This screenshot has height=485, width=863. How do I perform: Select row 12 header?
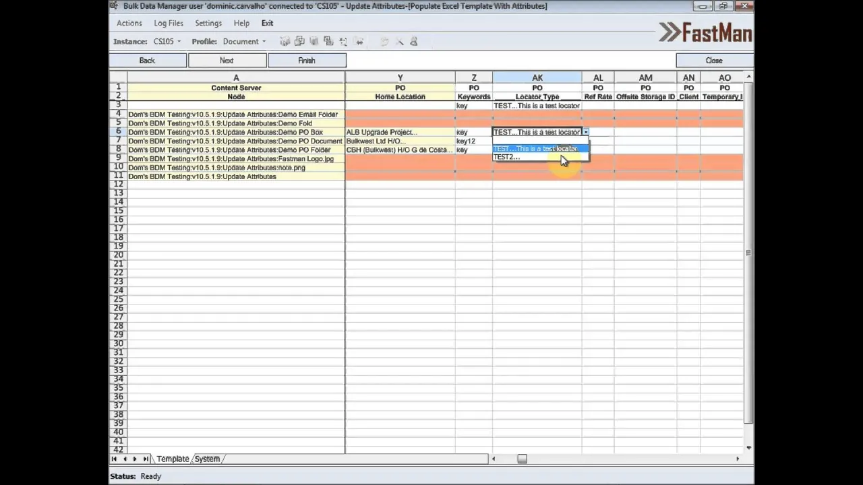pos(118,184)
